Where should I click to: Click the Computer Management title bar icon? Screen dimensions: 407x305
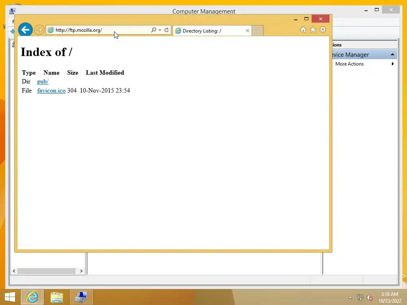12,11
